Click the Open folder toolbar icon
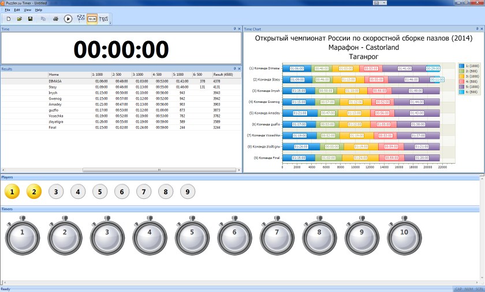Screen dimensions: 485x292 coord(20,19)
